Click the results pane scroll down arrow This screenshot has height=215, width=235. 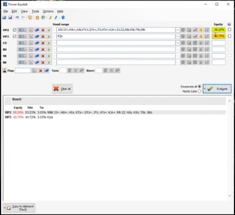[x=230, y=196]
